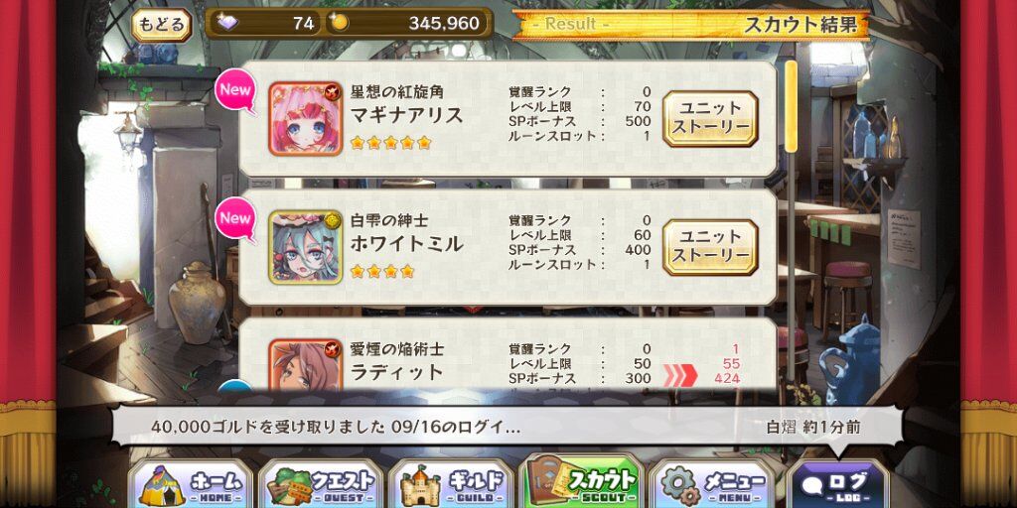Click the gold coin currency icon
The height and width of the screenshot is (508, 1017).
[x=339, y=24]
